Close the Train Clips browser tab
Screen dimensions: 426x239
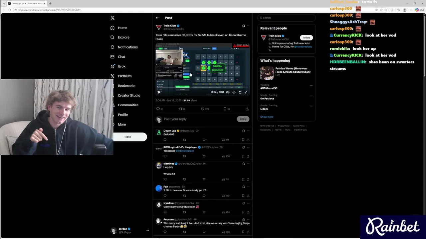(x=44, y=3)
